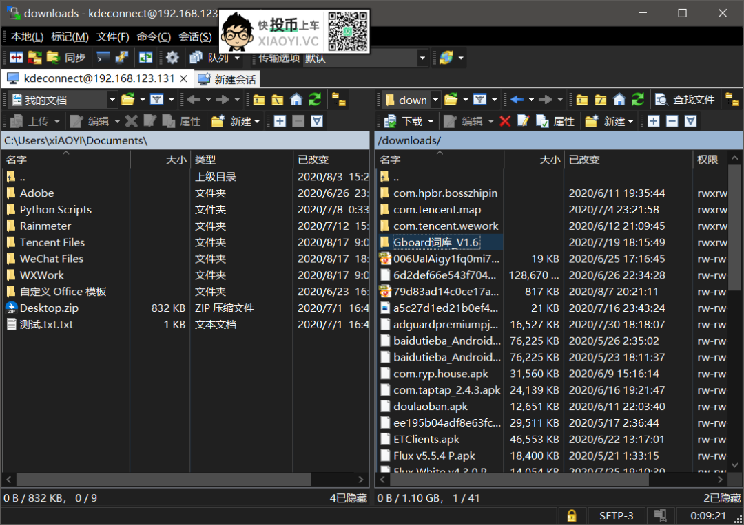Open the 命令(C) menu
This screenshot has width=744, height=525.
pos(154,36)
